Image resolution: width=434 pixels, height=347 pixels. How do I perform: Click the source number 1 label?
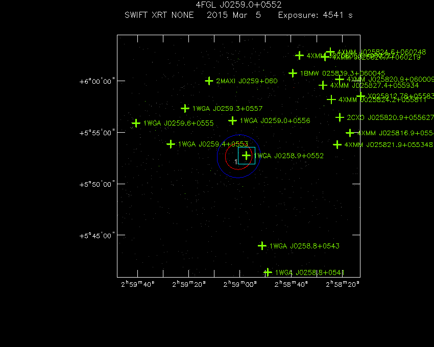click(236, 162)
